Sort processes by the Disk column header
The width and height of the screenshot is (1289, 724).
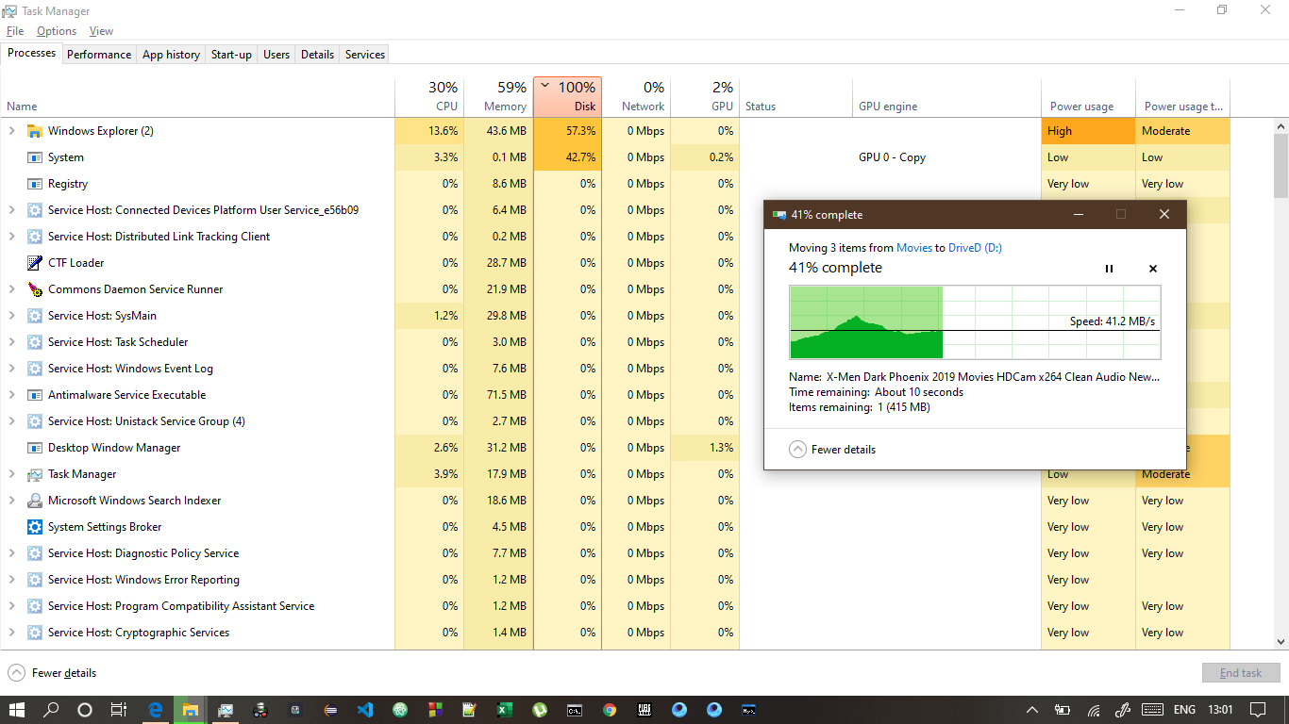(x=567, y=97)
